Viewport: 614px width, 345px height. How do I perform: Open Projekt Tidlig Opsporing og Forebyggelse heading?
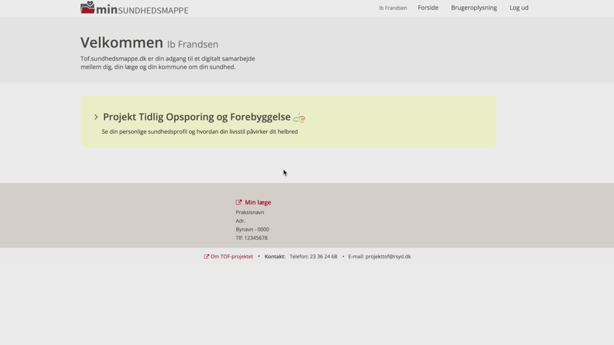tap(197, 117)
